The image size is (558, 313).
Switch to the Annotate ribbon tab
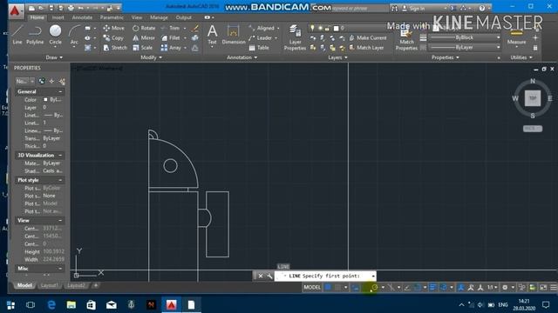[x=82, y=17]
